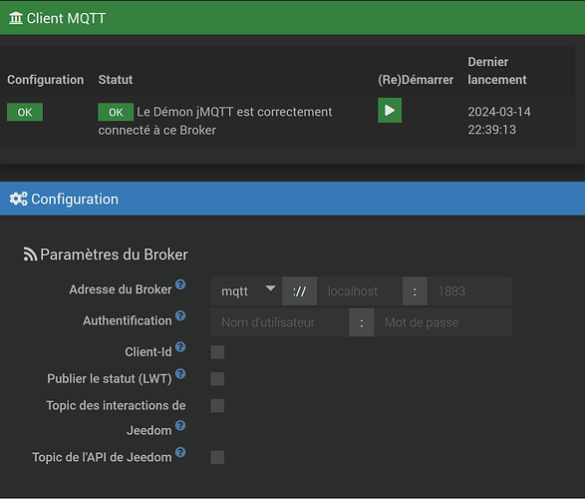Image resolution: width=585 pixels, height=499 pixels.
Task: Click the help icon next to Jeedom interactions topic
Action: point(180,425)
